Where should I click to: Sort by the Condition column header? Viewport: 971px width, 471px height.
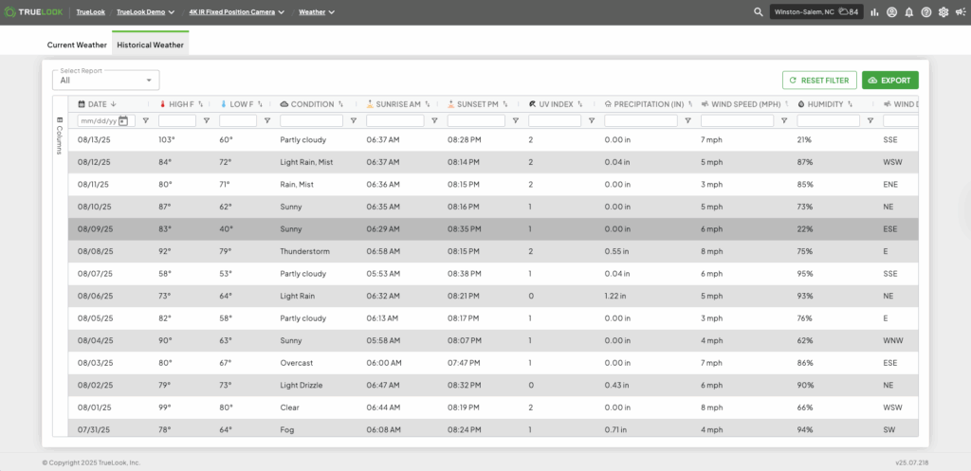point(311,104)
